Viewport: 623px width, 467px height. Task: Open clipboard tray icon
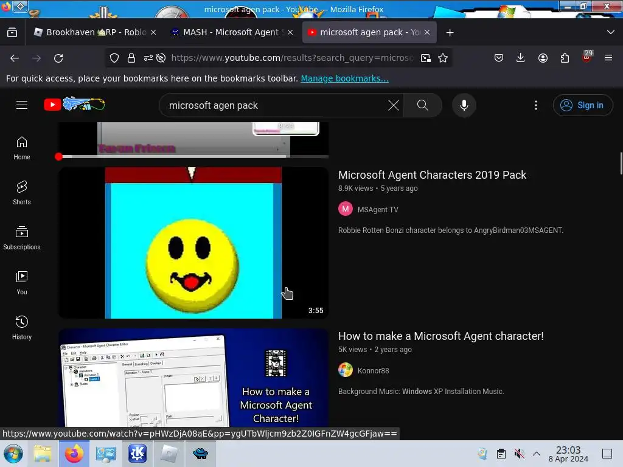(501, 454)
